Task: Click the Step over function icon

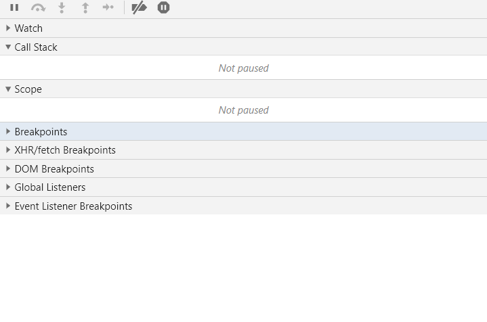Action: 38,8
